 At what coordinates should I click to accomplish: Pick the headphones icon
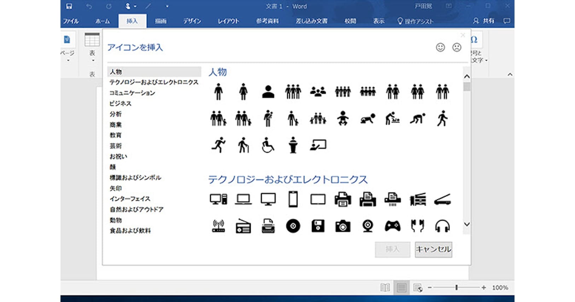point(442,226)
